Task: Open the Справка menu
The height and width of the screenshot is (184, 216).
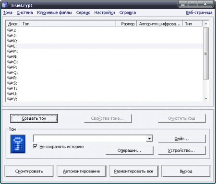Action: point(128,12)
